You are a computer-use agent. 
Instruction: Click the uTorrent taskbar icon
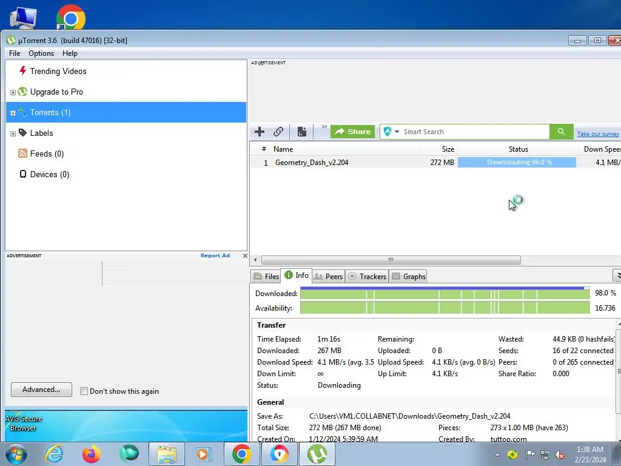click(317, 454)
